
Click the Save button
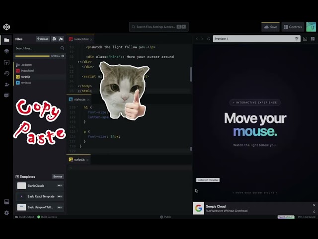click(270, 27)
